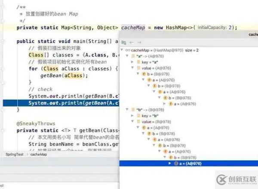Click the icon beside key = "b"
The height and width of the screenshot is (189, 258).
(138, 116)
